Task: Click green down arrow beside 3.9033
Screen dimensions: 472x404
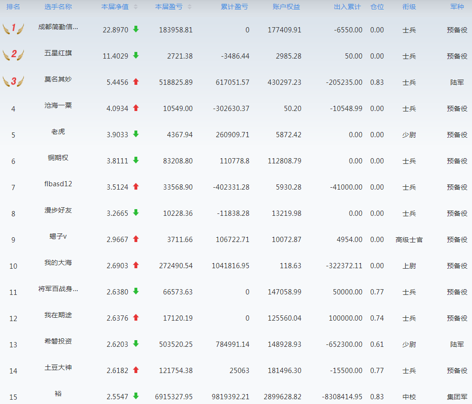Action: pos(136,133)
